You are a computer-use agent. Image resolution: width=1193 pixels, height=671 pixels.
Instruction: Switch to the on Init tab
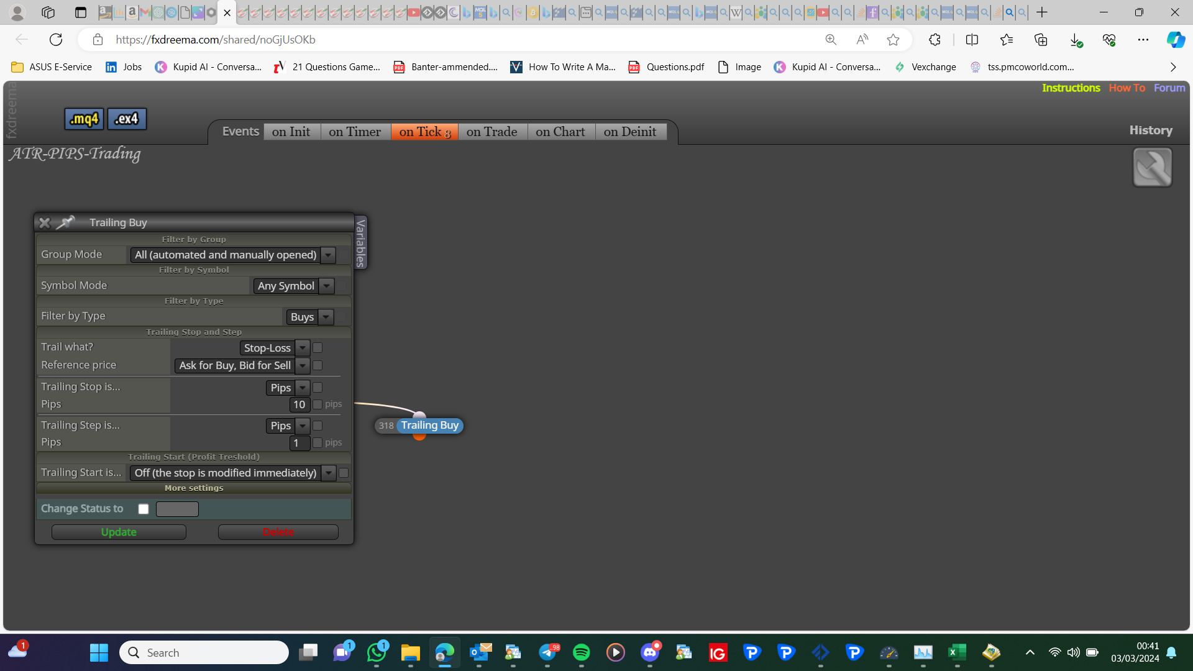pos(291,132)
